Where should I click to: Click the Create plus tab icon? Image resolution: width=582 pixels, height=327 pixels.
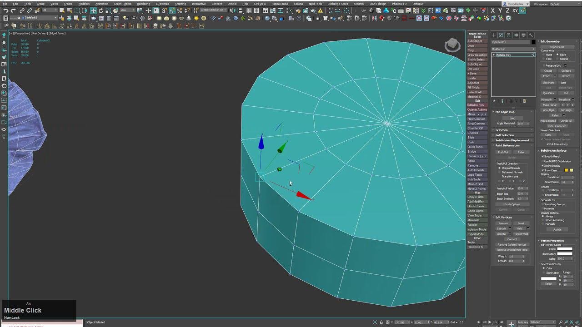(494, 35)
